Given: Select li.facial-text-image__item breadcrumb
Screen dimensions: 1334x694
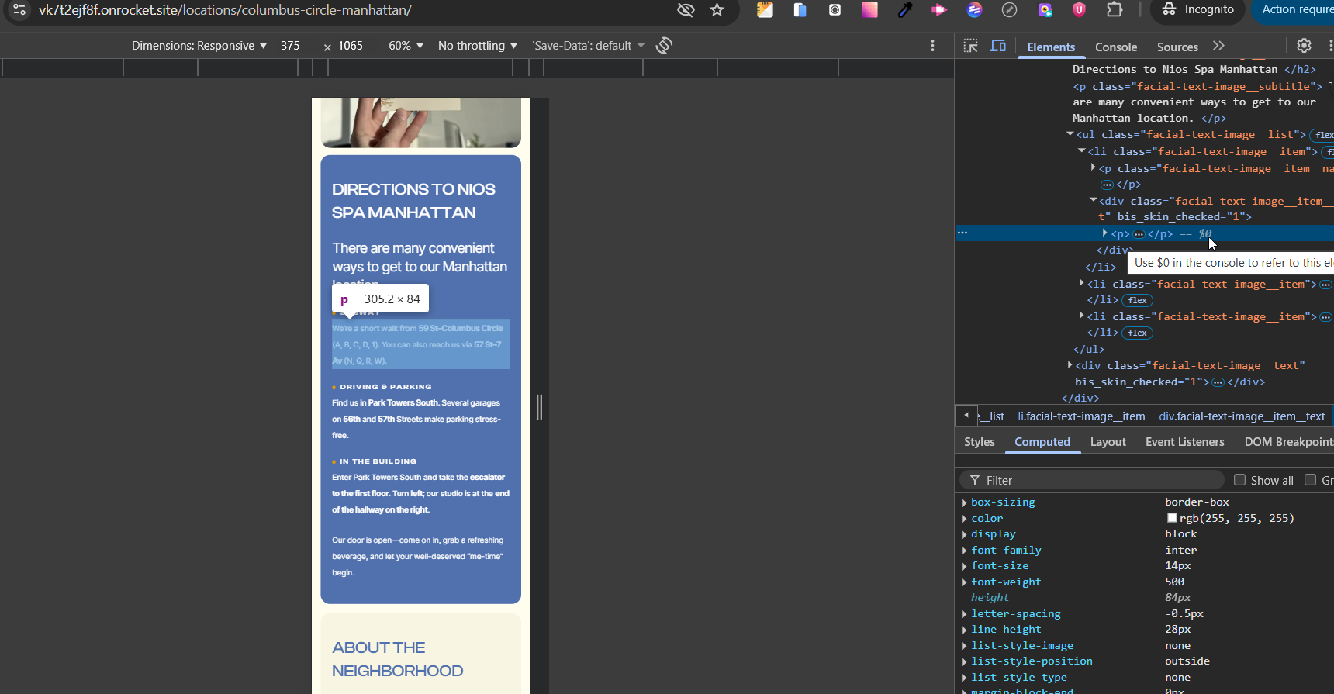Looking at the screenshot, I should point(1081,416).
